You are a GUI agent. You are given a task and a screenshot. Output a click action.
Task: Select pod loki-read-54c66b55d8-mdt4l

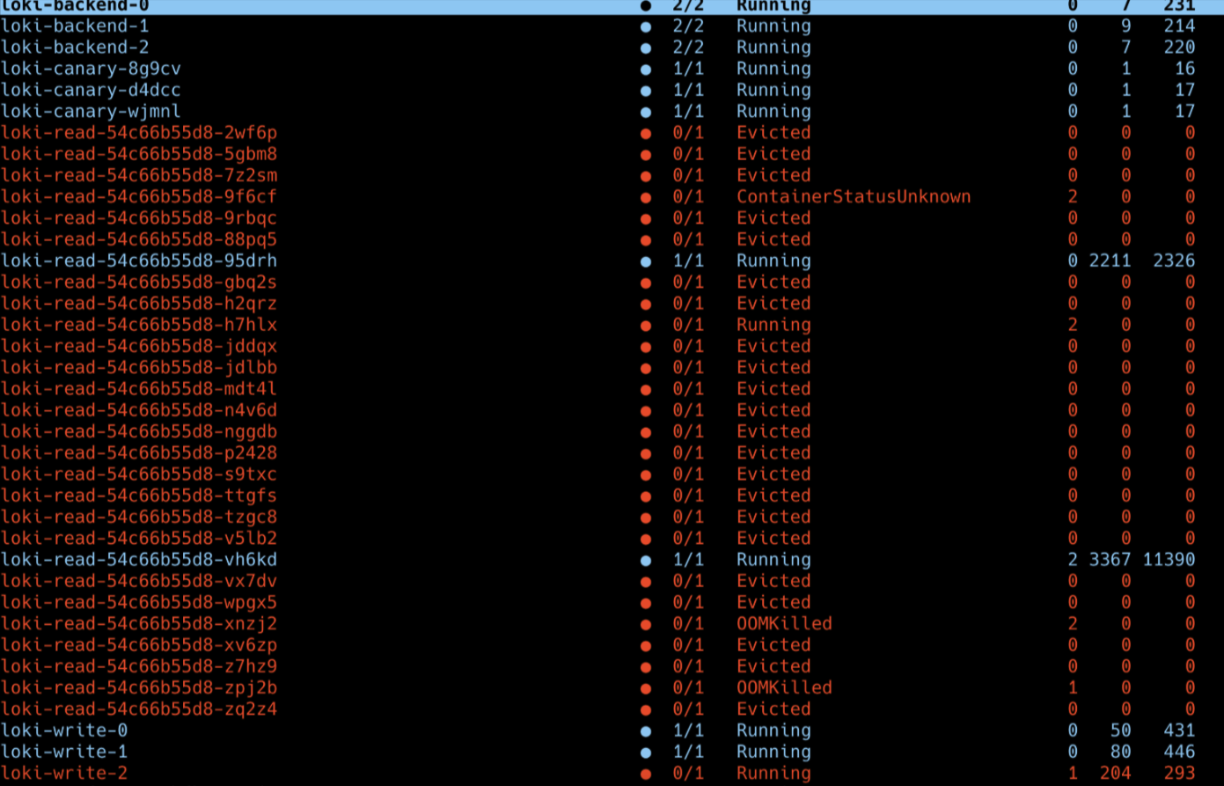click(139, 389)
